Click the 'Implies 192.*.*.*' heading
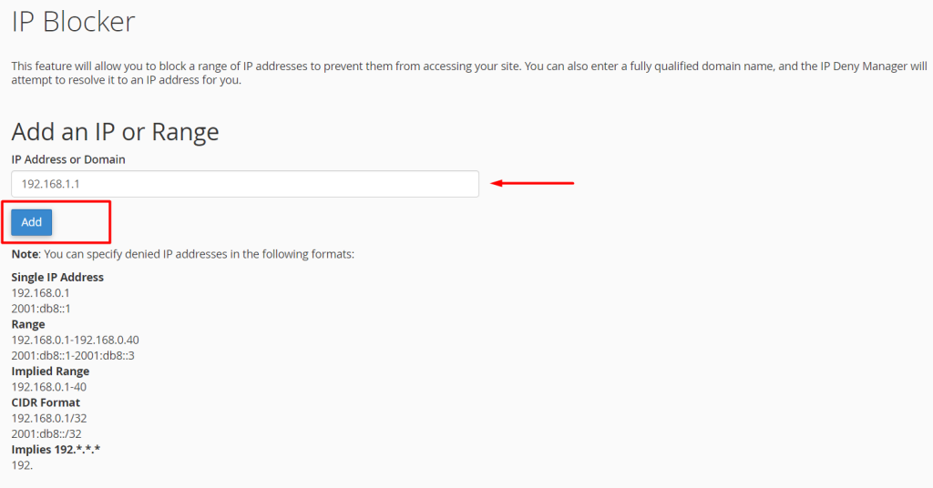933x488 pixels. (56, 450)
